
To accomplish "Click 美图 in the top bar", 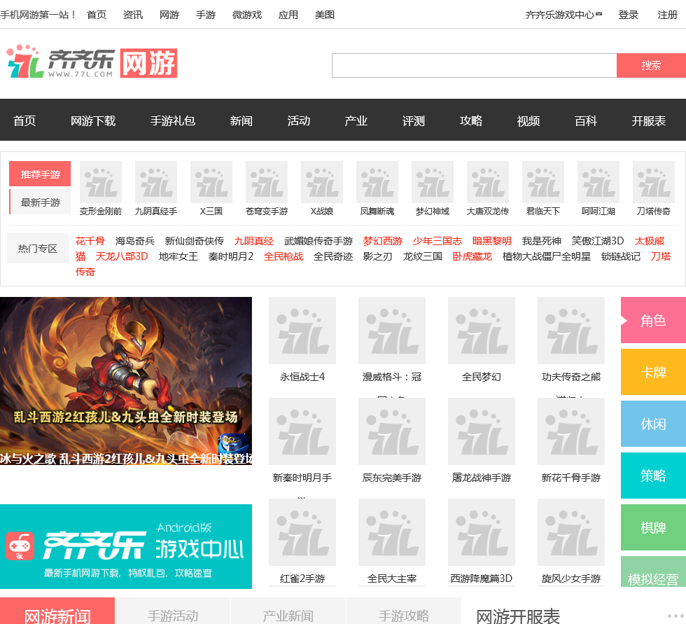I will coord(325,15).
